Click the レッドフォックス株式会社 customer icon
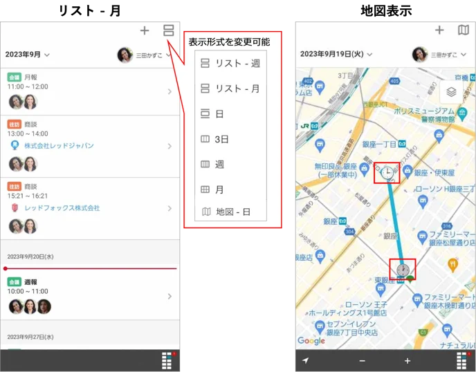The height and width of the screenshot is (372, 476). 15,208
